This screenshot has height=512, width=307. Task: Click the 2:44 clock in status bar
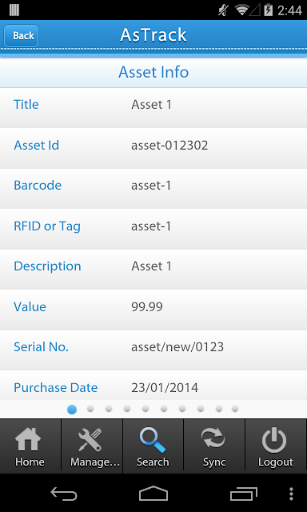(289, 10)
